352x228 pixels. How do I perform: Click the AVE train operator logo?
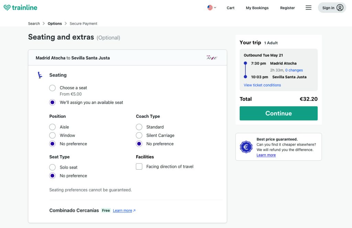click(212, 58)
